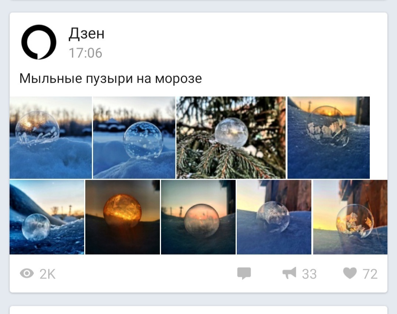The width and height of the screenshot is (397, 314).
Task: Open the 33 reposts count
Action: [x=310, y=274]
